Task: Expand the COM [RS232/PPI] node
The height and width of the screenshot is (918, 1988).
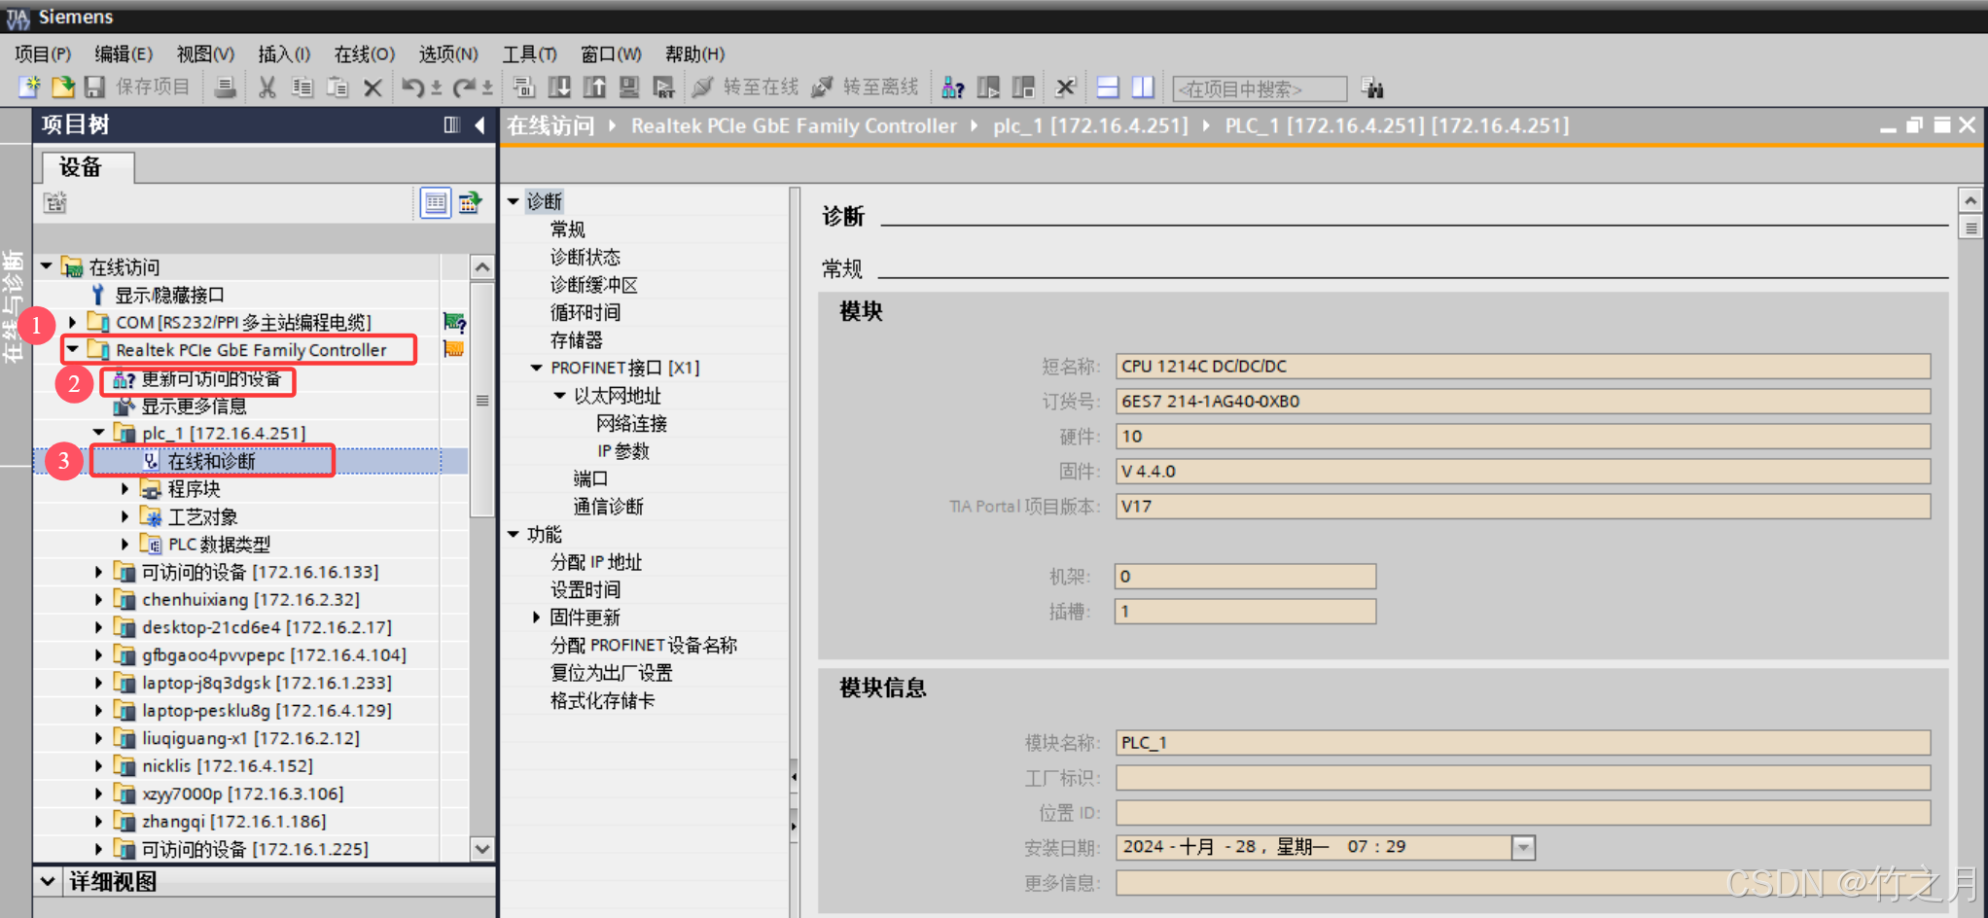Action: 72,322
